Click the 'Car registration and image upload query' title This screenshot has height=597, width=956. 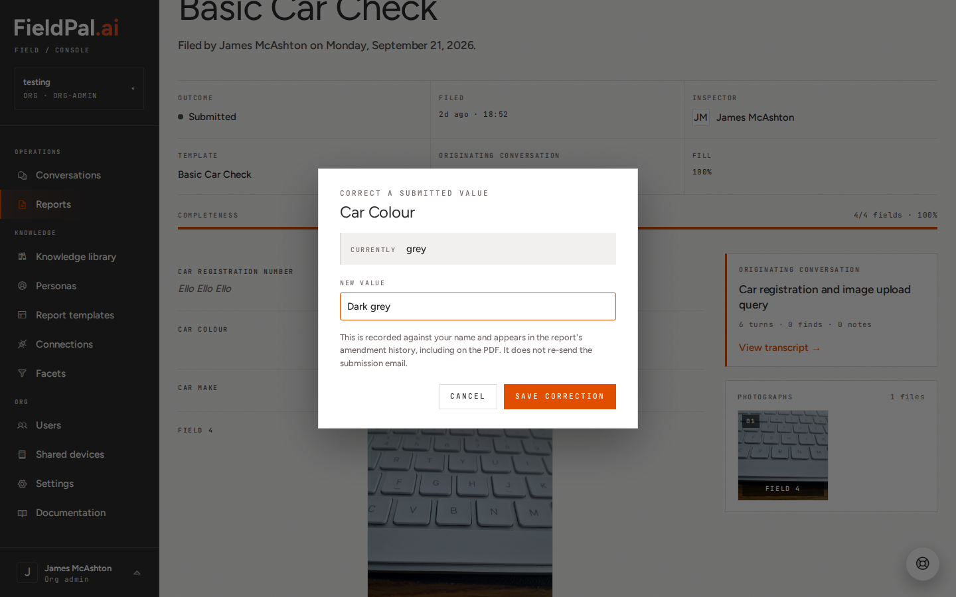pyautogui.click(x=825, y=297)
